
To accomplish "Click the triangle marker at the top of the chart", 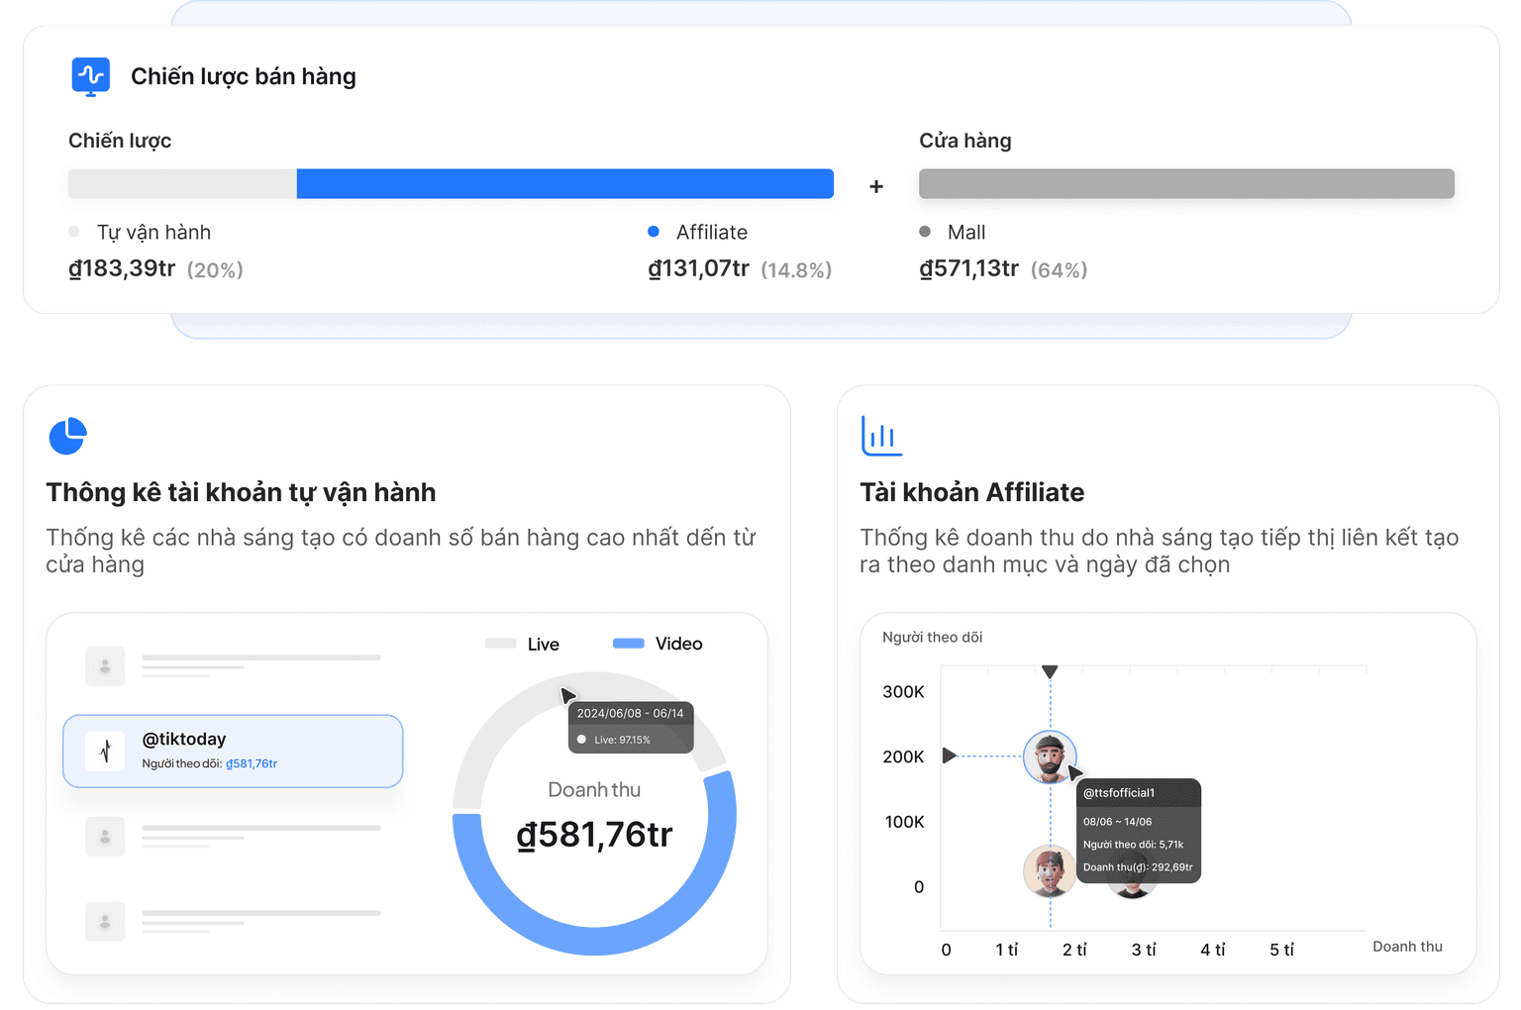I will [1050, 672].
